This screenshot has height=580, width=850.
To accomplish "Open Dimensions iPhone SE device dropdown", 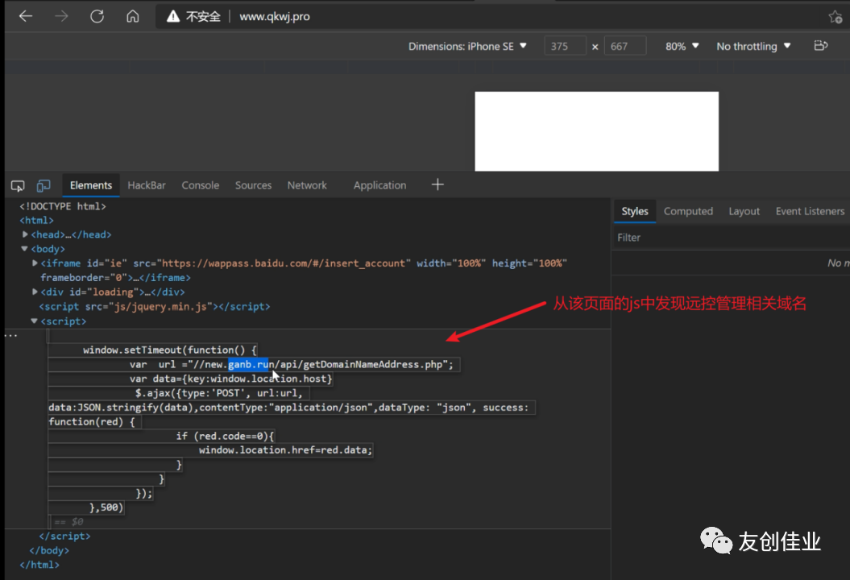I will [467, 47].
